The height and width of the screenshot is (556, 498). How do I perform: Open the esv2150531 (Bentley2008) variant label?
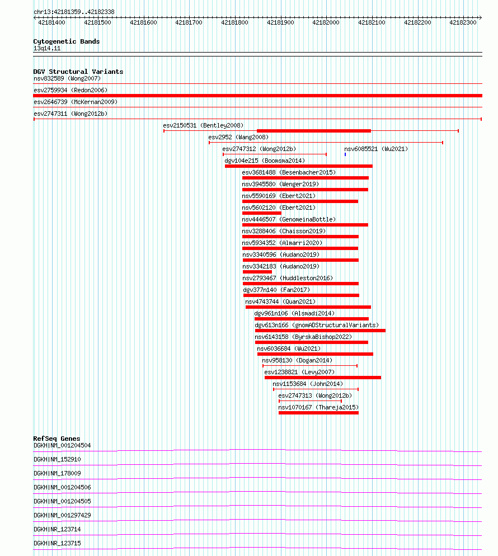pos(203,125)
